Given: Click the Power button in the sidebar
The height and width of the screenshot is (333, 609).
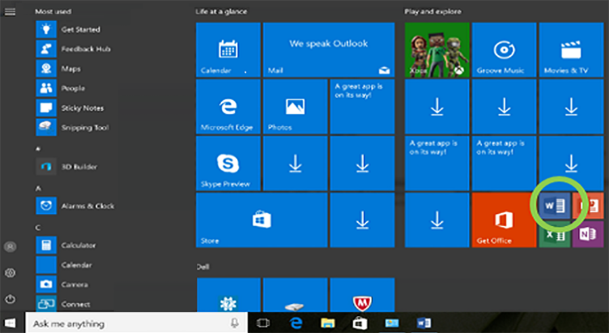Looking at the screenshot, I should (10, 298).
